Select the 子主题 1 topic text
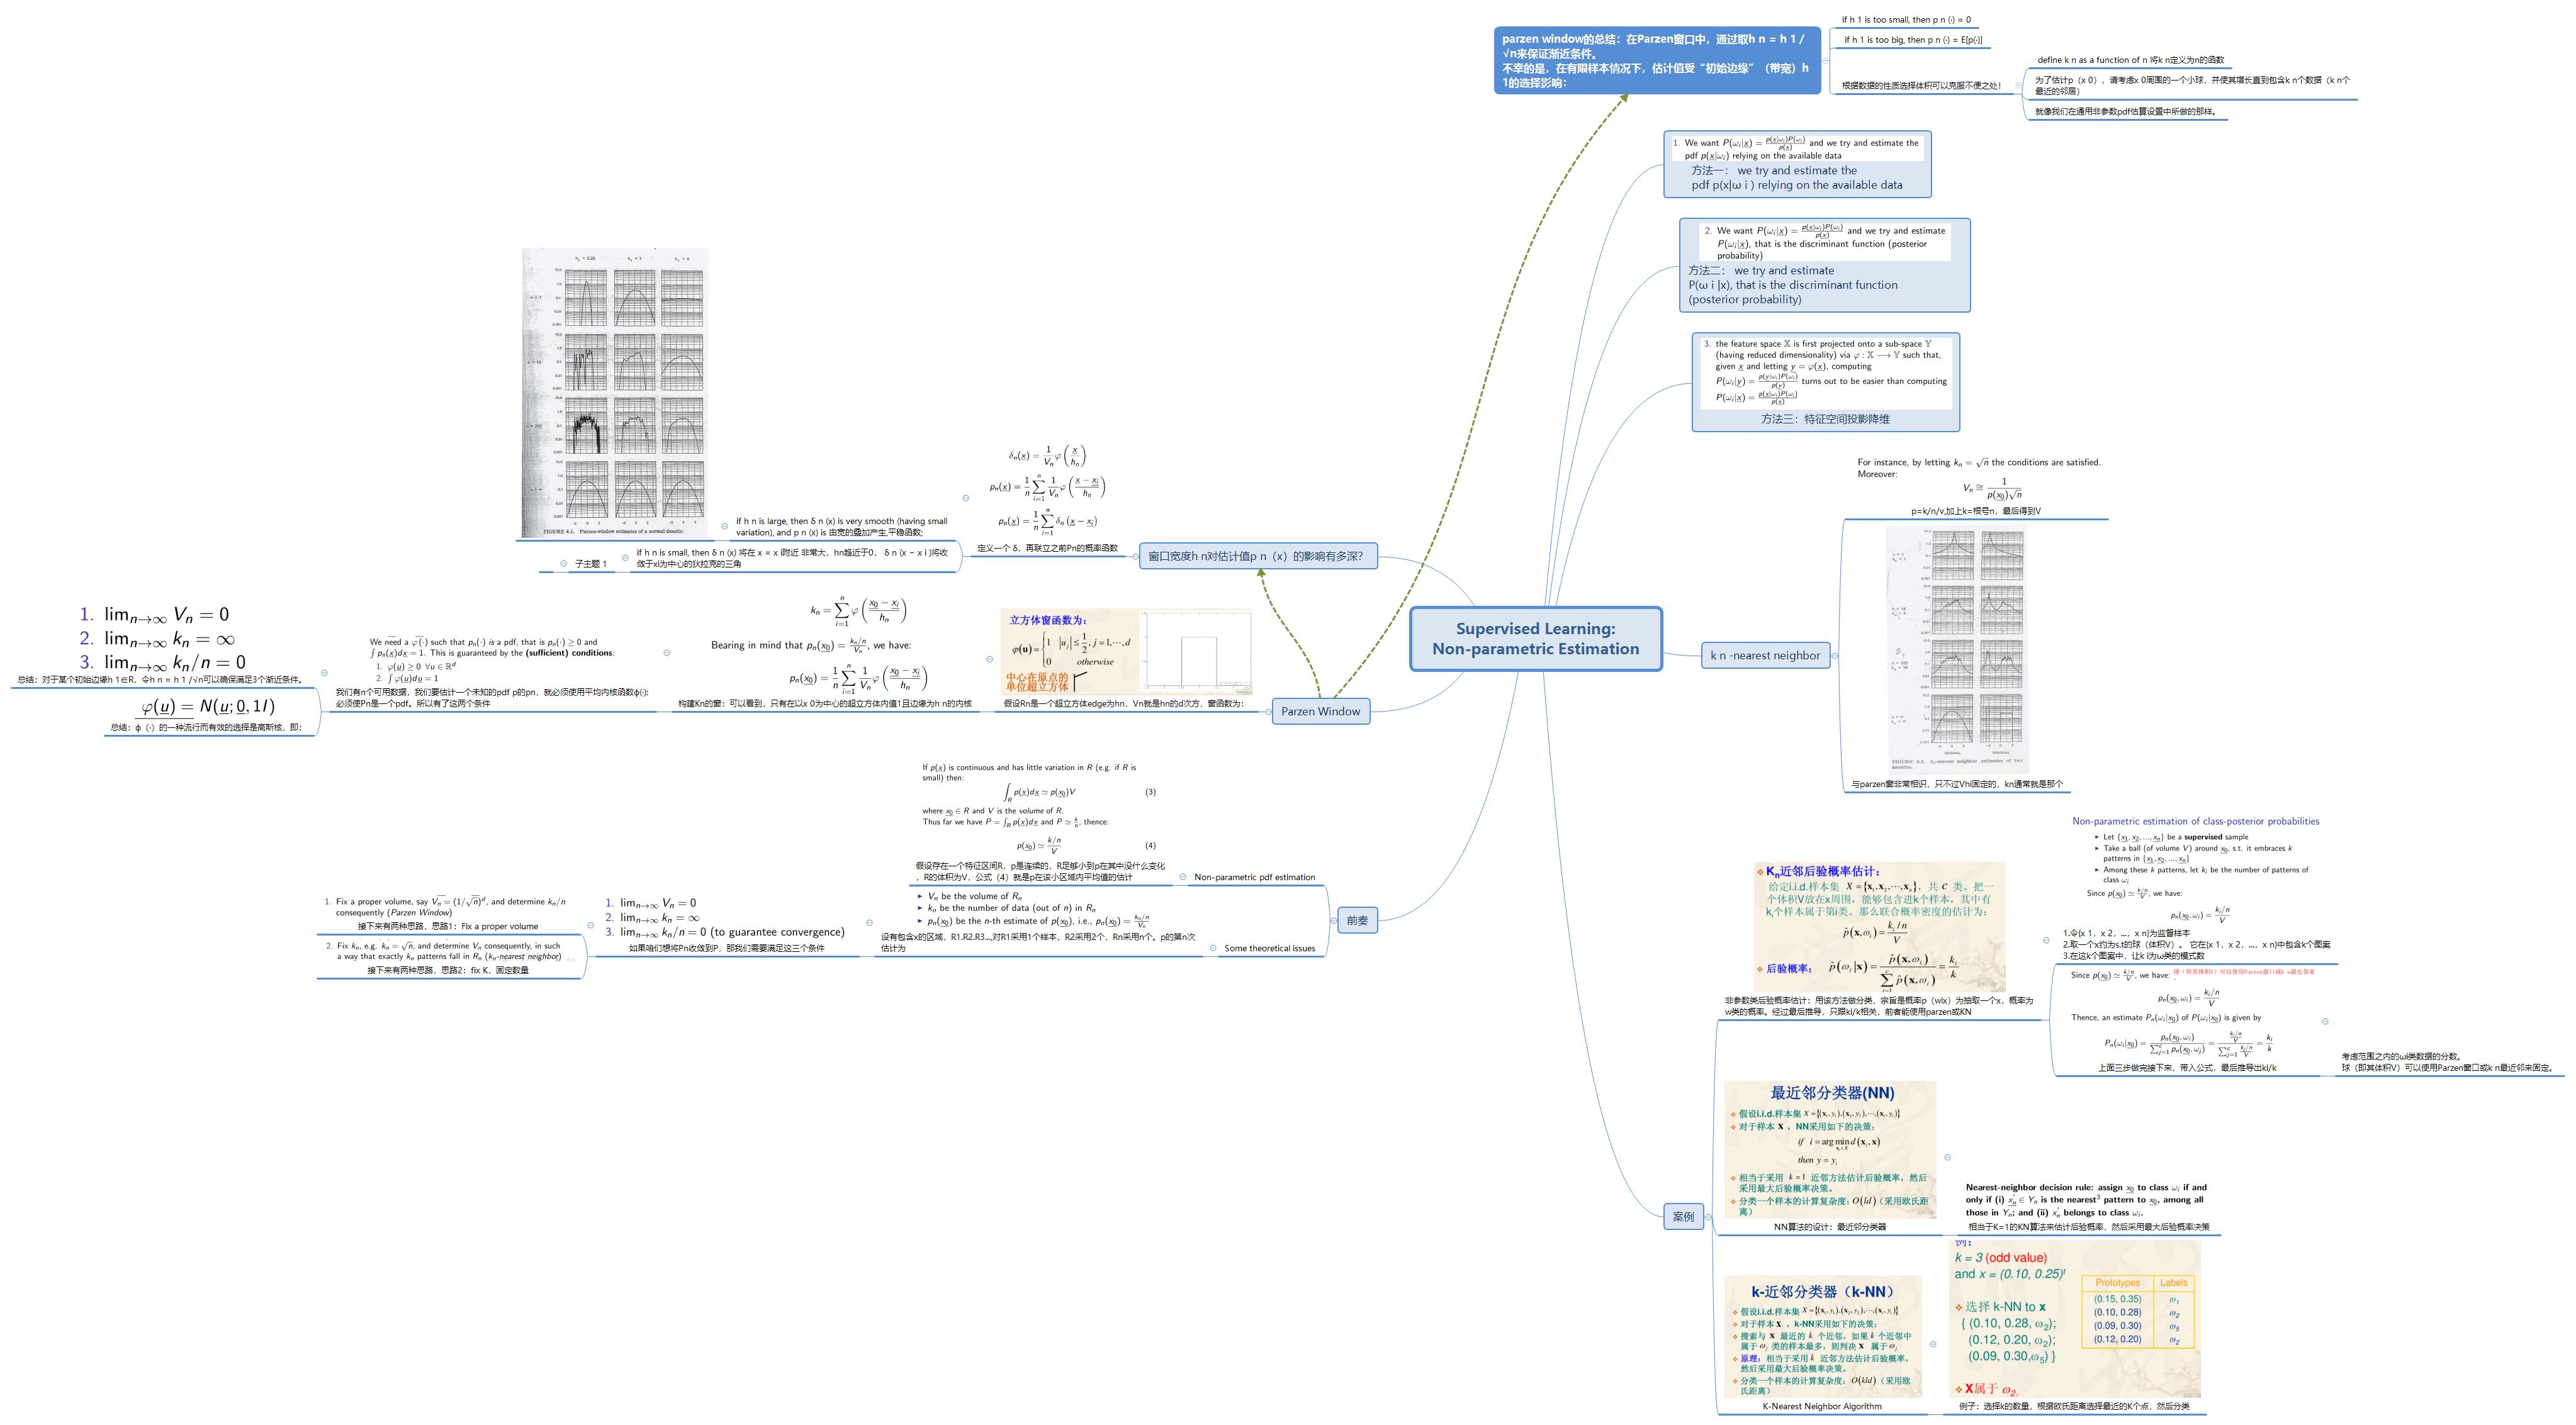The image size is (2576, 1425). 590,564
